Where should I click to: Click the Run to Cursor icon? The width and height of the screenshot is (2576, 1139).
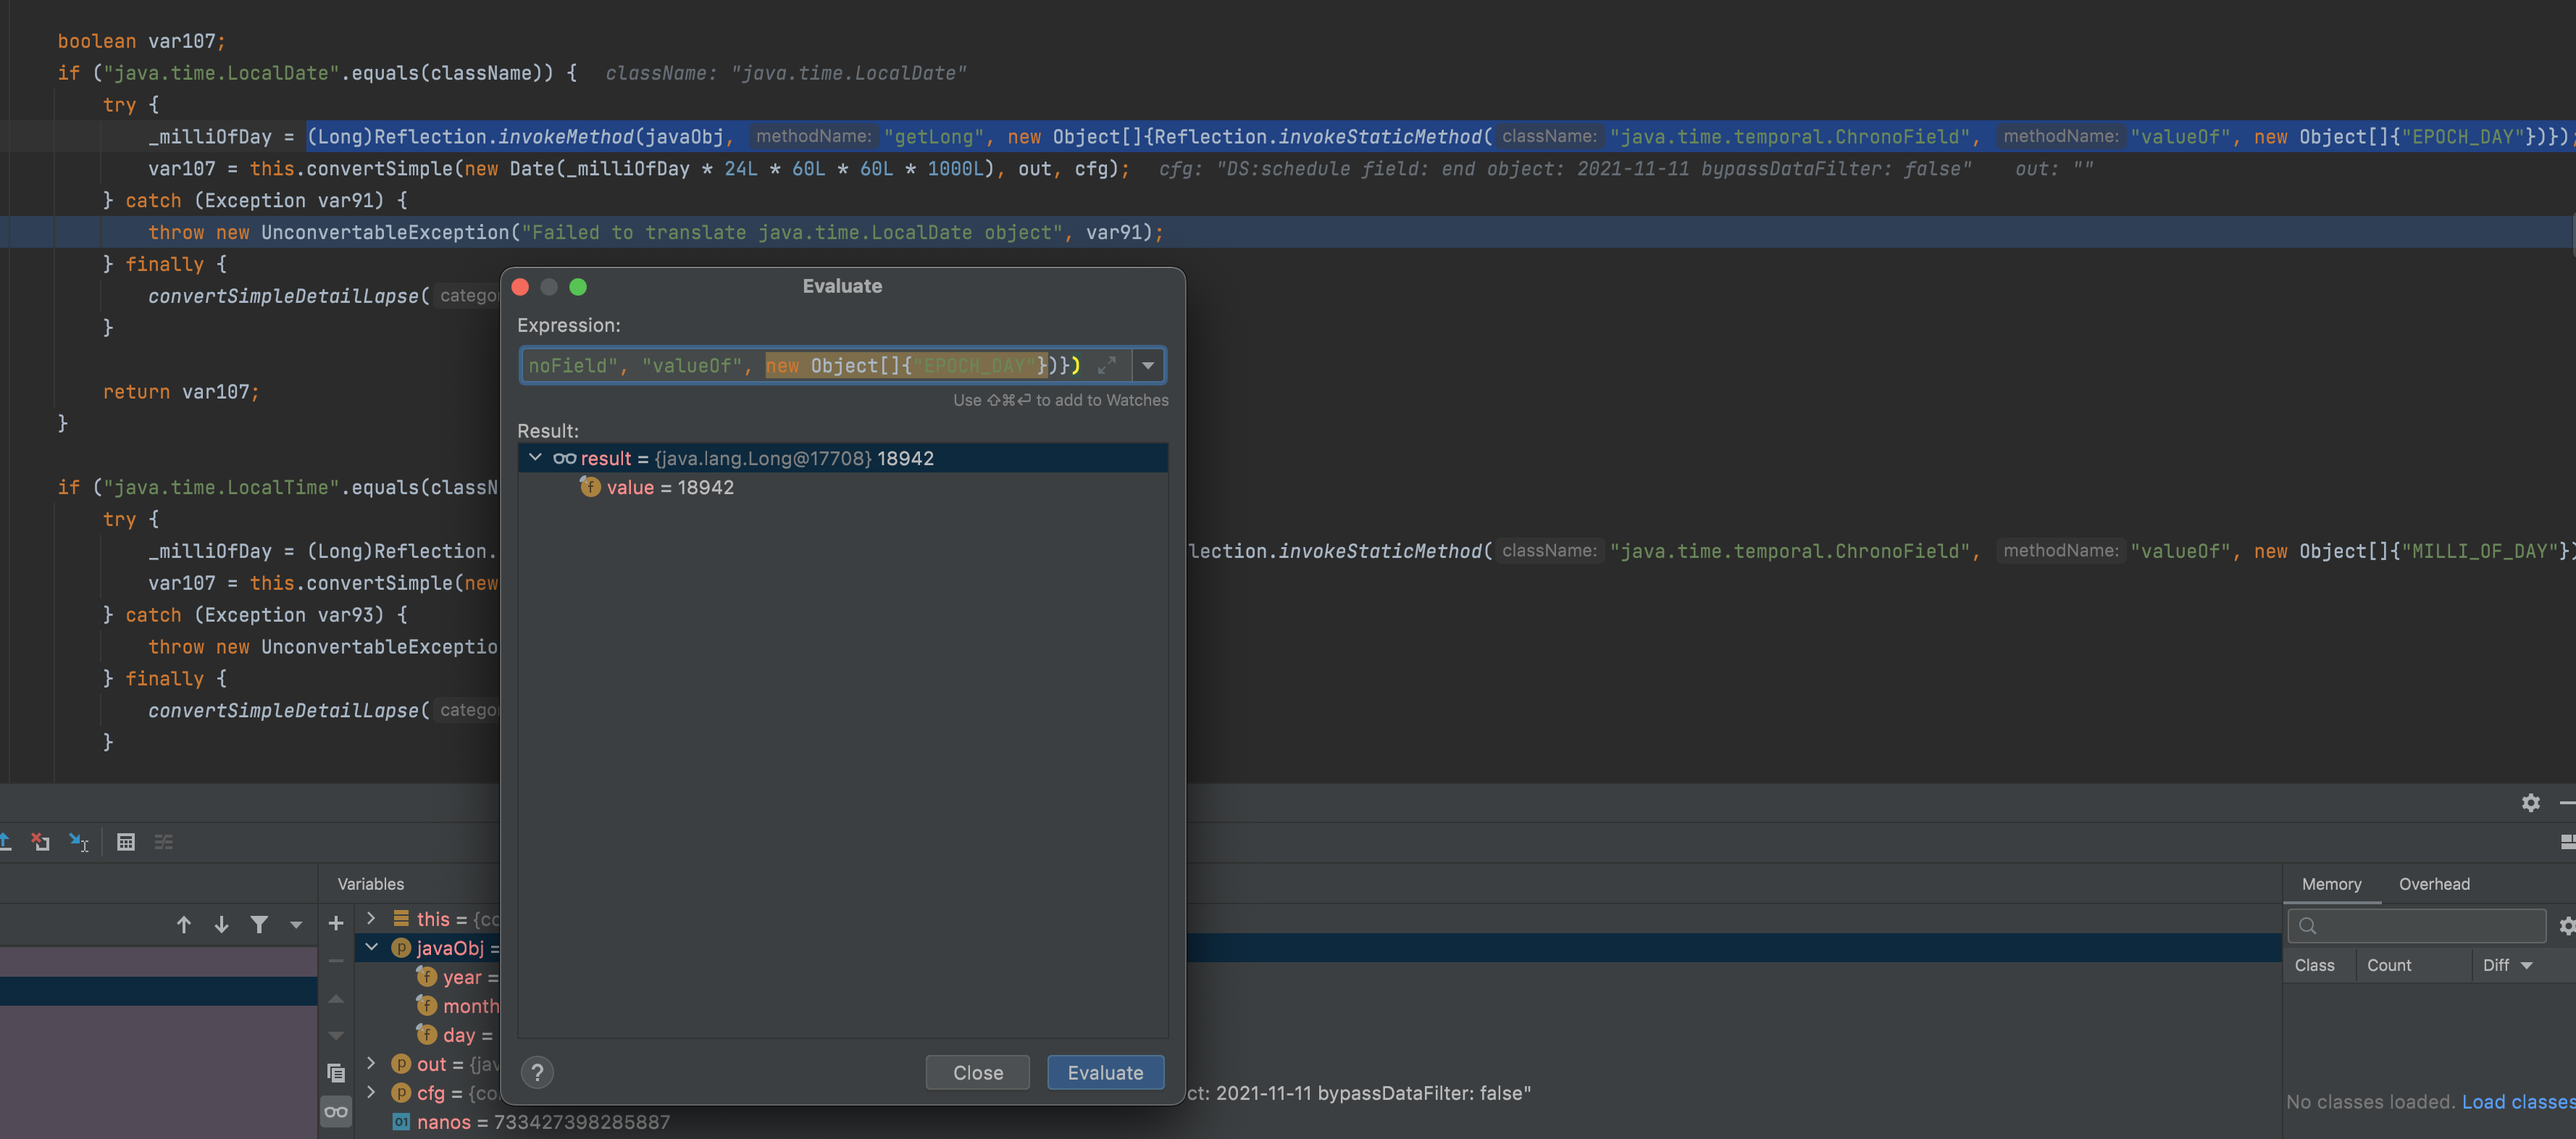tap(79, 842)
